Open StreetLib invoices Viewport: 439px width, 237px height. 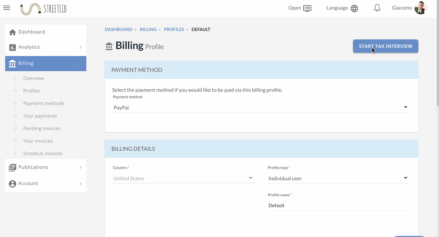pyautogui.click(x=43, y=154)
